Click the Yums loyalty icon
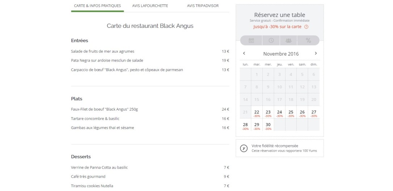Screen dimensions: 393x191 pyautogui.click(x=244, y=148)
